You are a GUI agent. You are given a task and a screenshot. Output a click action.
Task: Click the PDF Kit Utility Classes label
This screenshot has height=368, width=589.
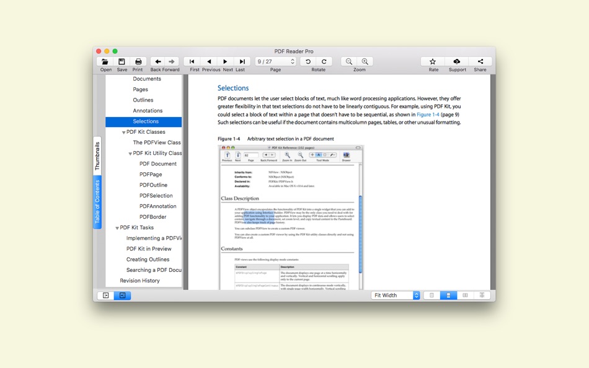[x=157, y=153]
